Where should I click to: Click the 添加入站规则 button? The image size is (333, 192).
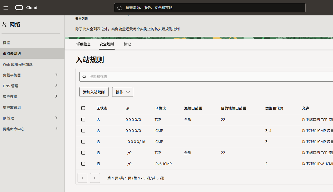tap(94, 92)
